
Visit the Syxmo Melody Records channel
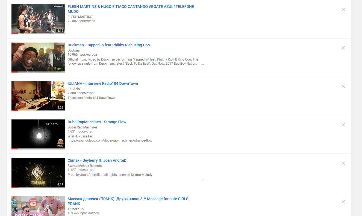(x=85, y=166)
